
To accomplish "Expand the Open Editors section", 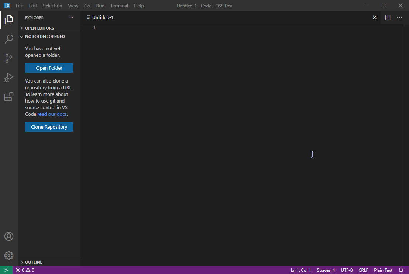I will 49,28.
